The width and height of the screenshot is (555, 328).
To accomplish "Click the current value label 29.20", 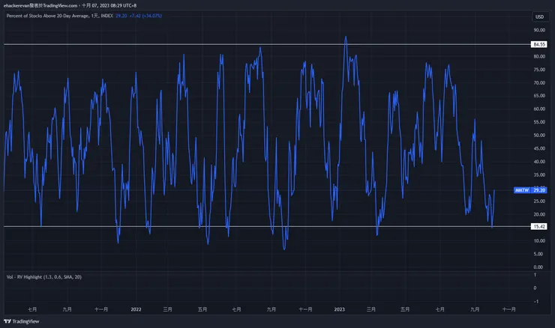I will click(539, 190).
